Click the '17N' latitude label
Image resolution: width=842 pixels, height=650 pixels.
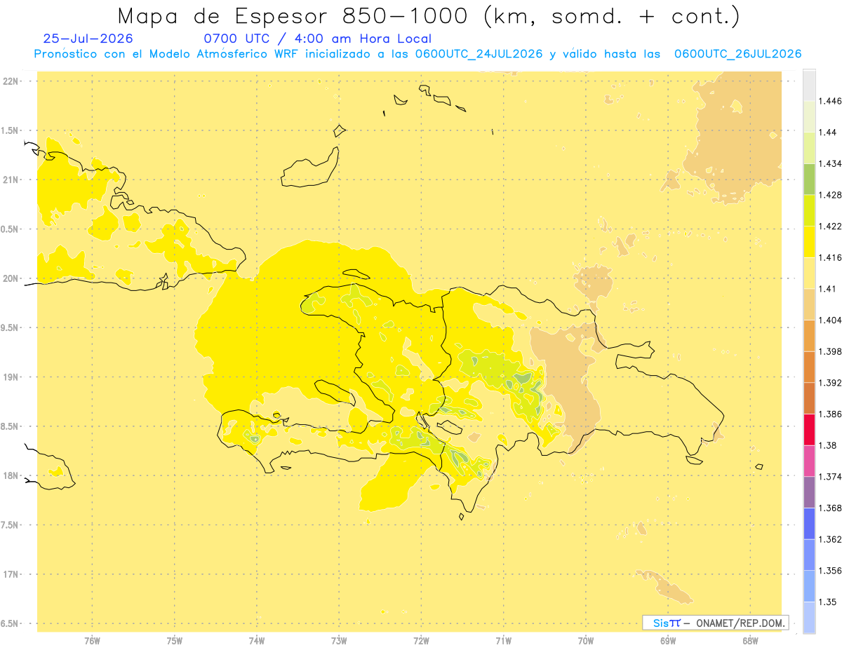[x=10, y=574]
